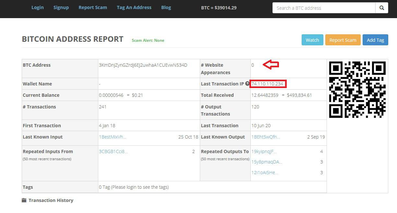397x213 pixels.
Task: Click the transactions count 241
Action: (102, 107)
